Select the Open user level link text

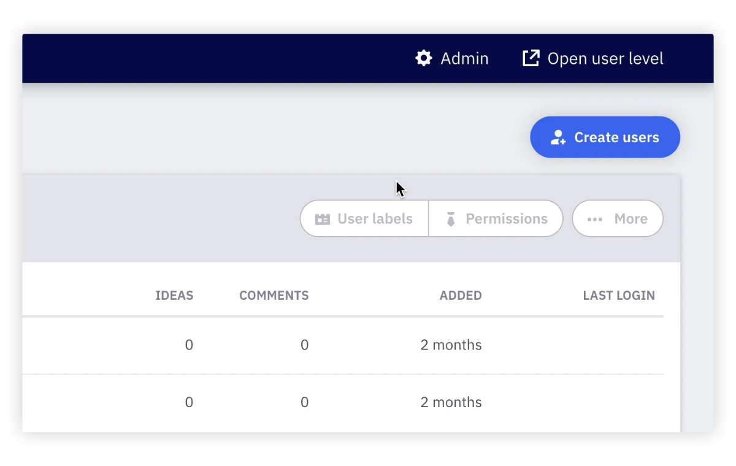click(605, 58)
